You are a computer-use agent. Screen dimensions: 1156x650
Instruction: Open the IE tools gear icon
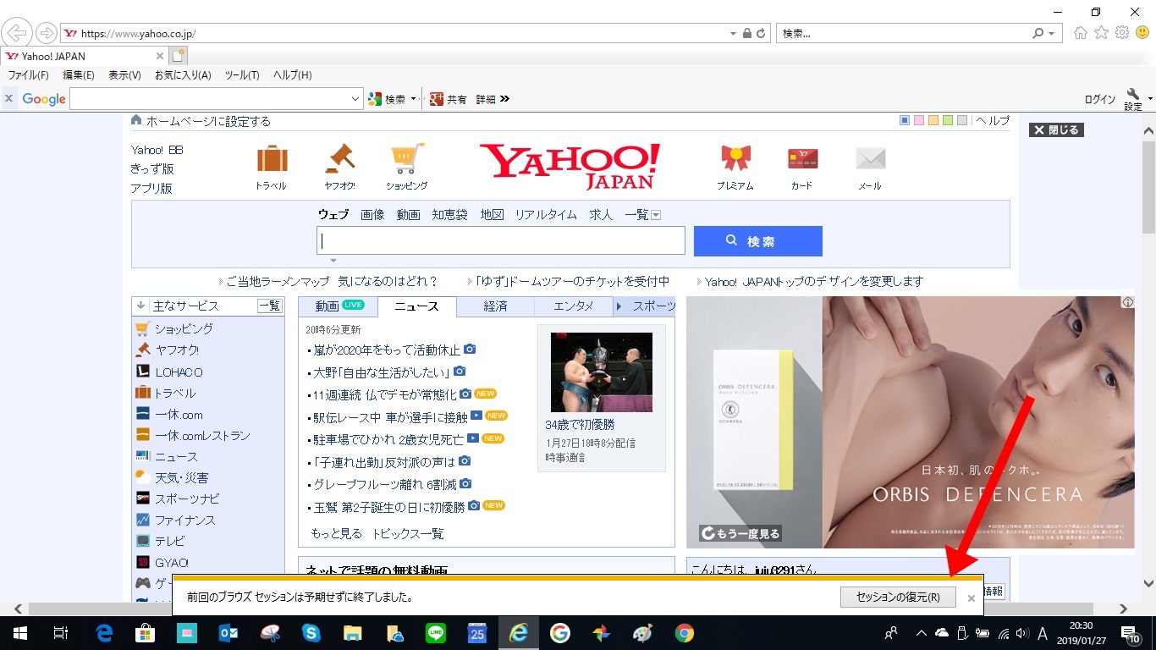[1122, 33]
